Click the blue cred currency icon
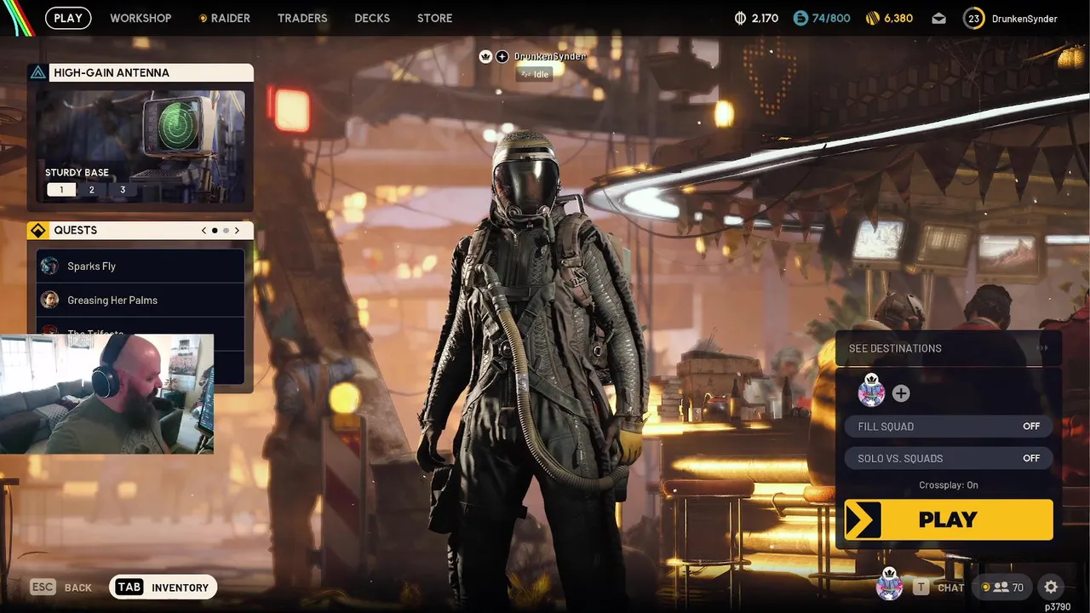The image size is (1090, 613). coord(800,18)
